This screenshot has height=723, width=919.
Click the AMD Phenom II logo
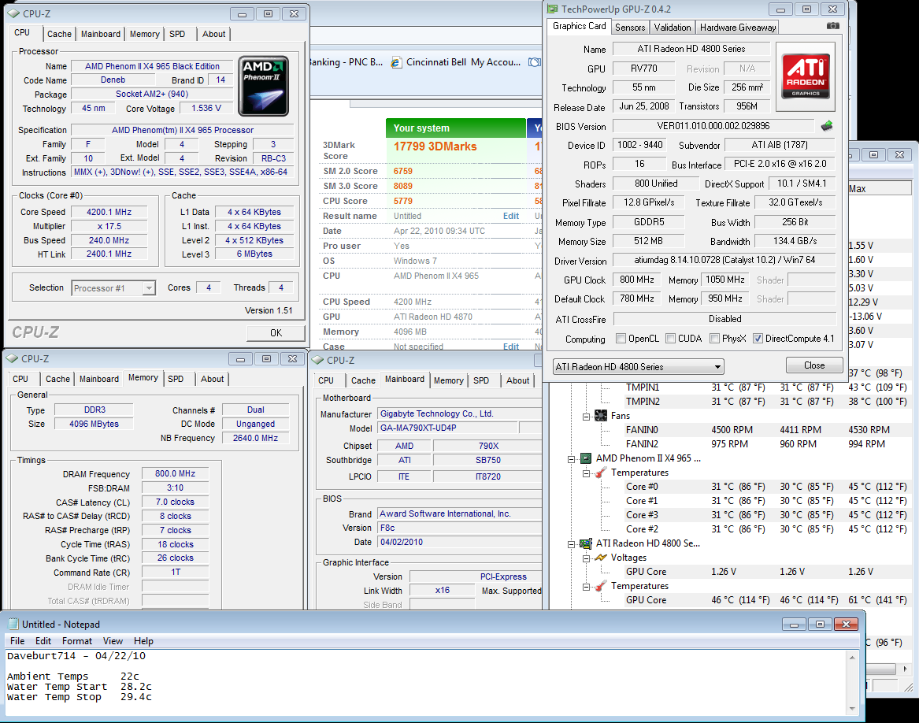click(264, 86)
